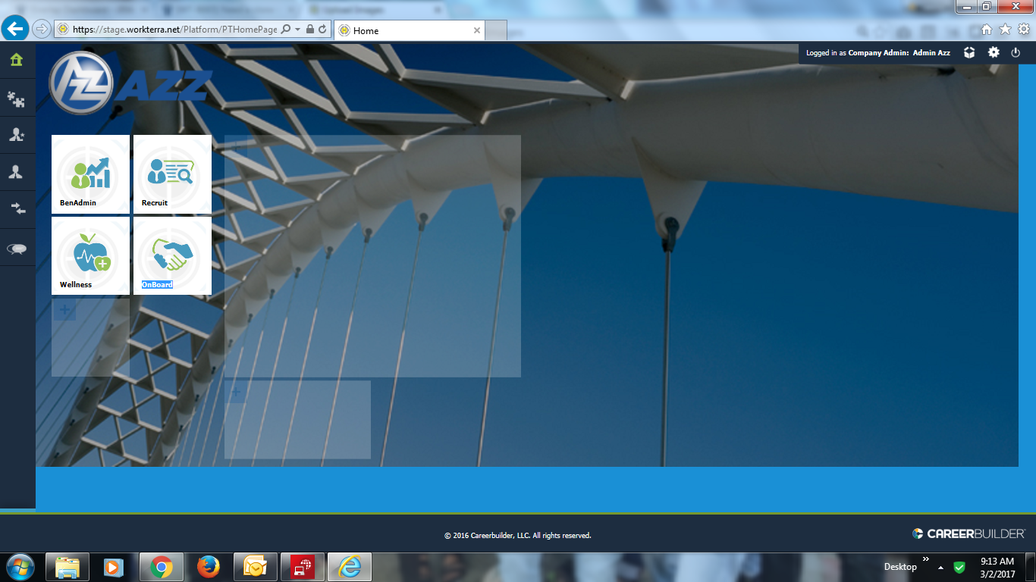The image size is (1036, 582).
Task: Launch the Recruit module tile
Action: (172, 174)
